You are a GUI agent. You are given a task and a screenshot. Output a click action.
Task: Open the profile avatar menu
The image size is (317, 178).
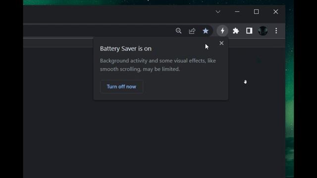(263, 31)
